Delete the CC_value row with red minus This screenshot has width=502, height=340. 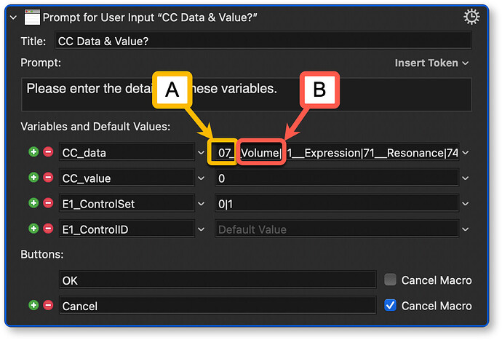[48, 178]
